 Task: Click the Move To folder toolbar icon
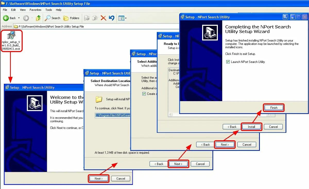pyautogui.click(x=87, y=18)
